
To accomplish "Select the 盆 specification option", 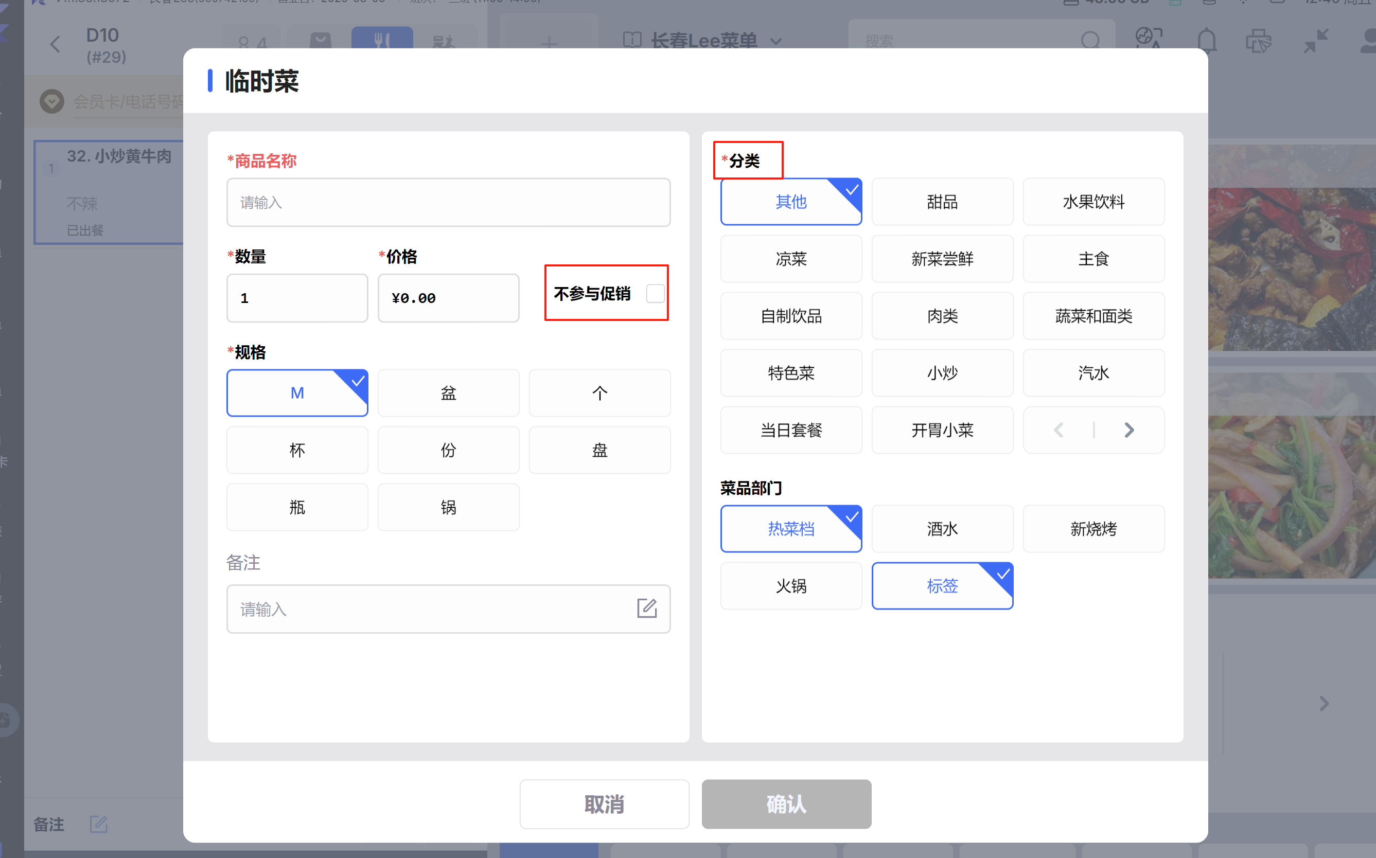I will [448, 392].
